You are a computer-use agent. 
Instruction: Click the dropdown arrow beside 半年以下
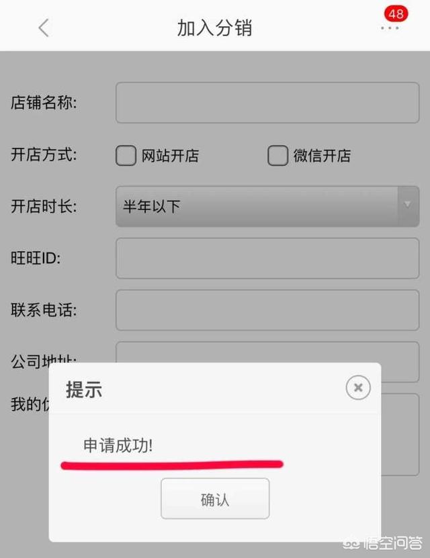pos(408,205)
